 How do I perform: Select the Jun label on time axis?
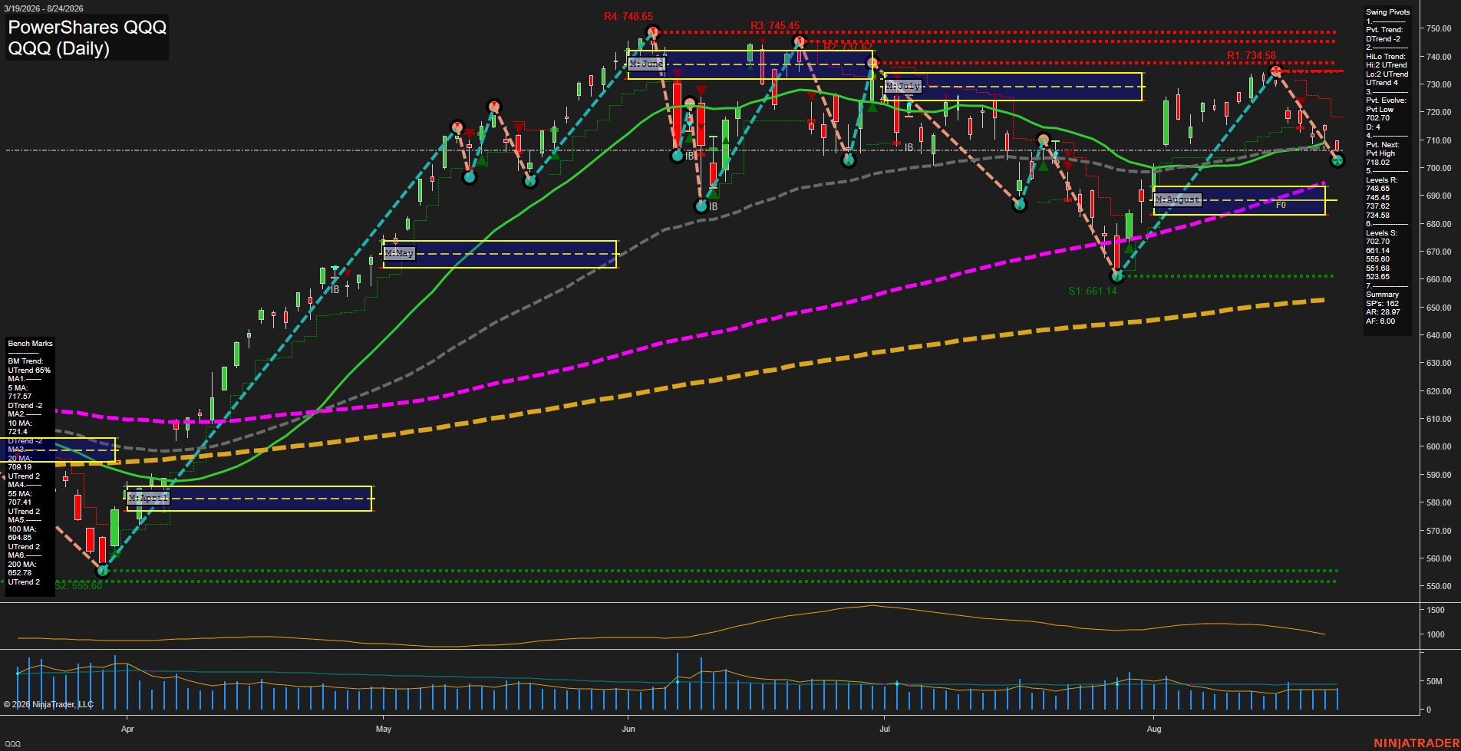[x=628, y=729]
